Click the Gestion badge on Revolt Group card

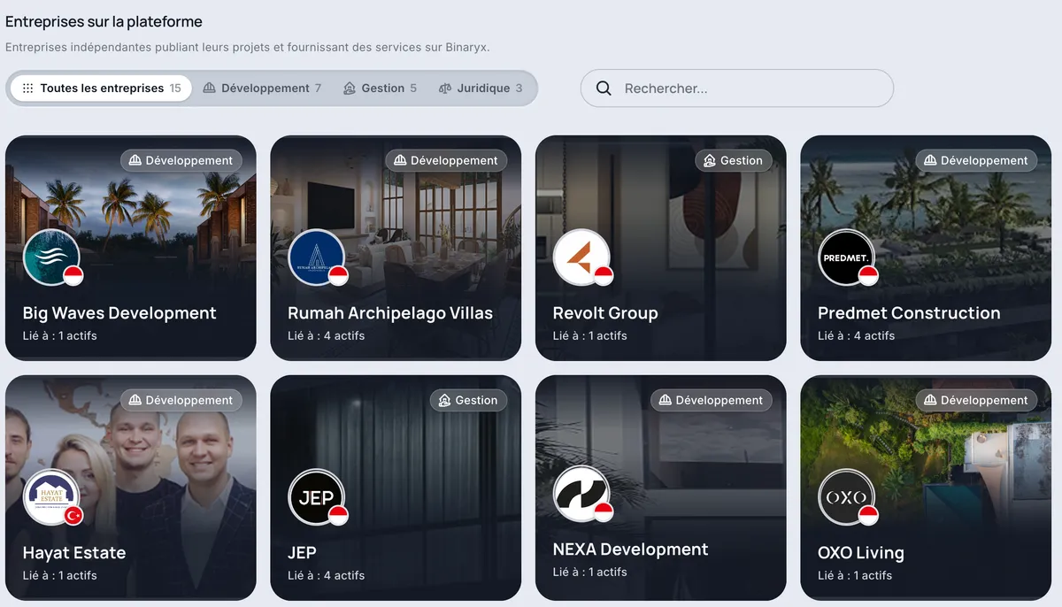(734, 160)
